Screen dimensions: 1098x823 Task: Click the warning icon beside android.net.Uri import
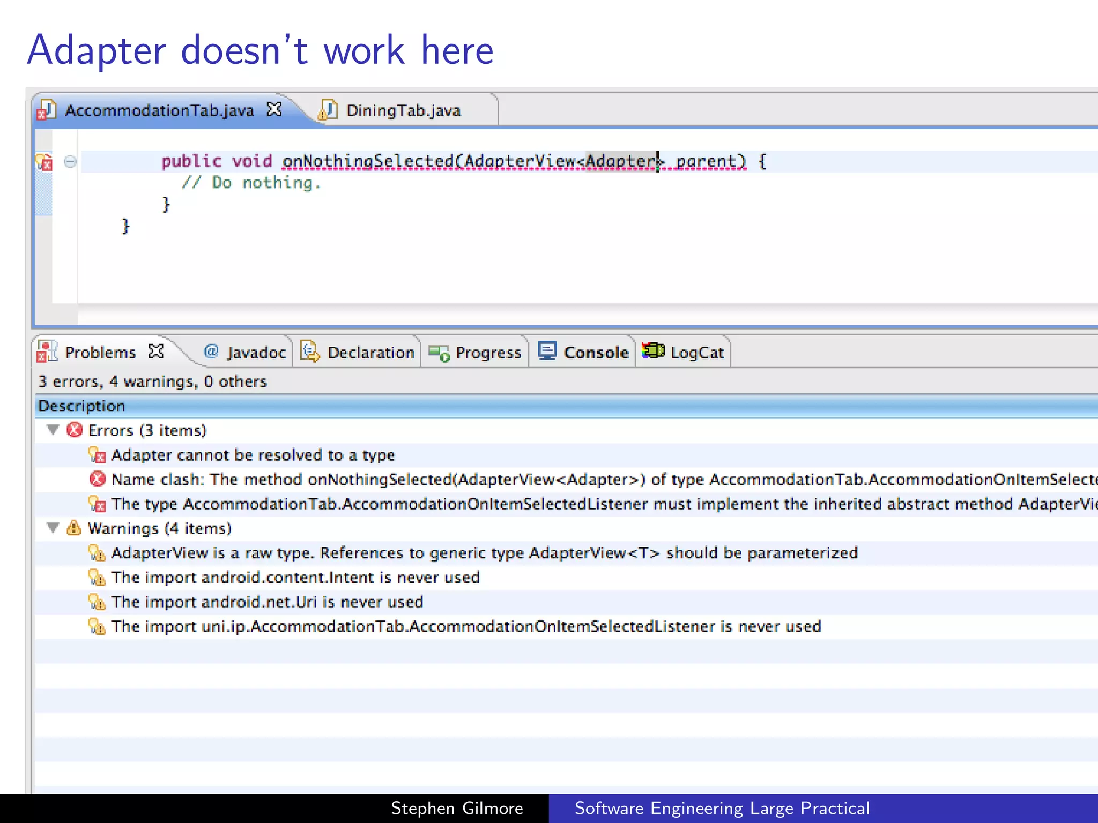click(97, 602)
